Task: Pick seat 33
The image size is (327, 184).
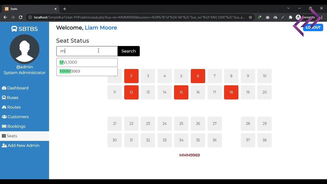Action: click(x=165, y=140)
